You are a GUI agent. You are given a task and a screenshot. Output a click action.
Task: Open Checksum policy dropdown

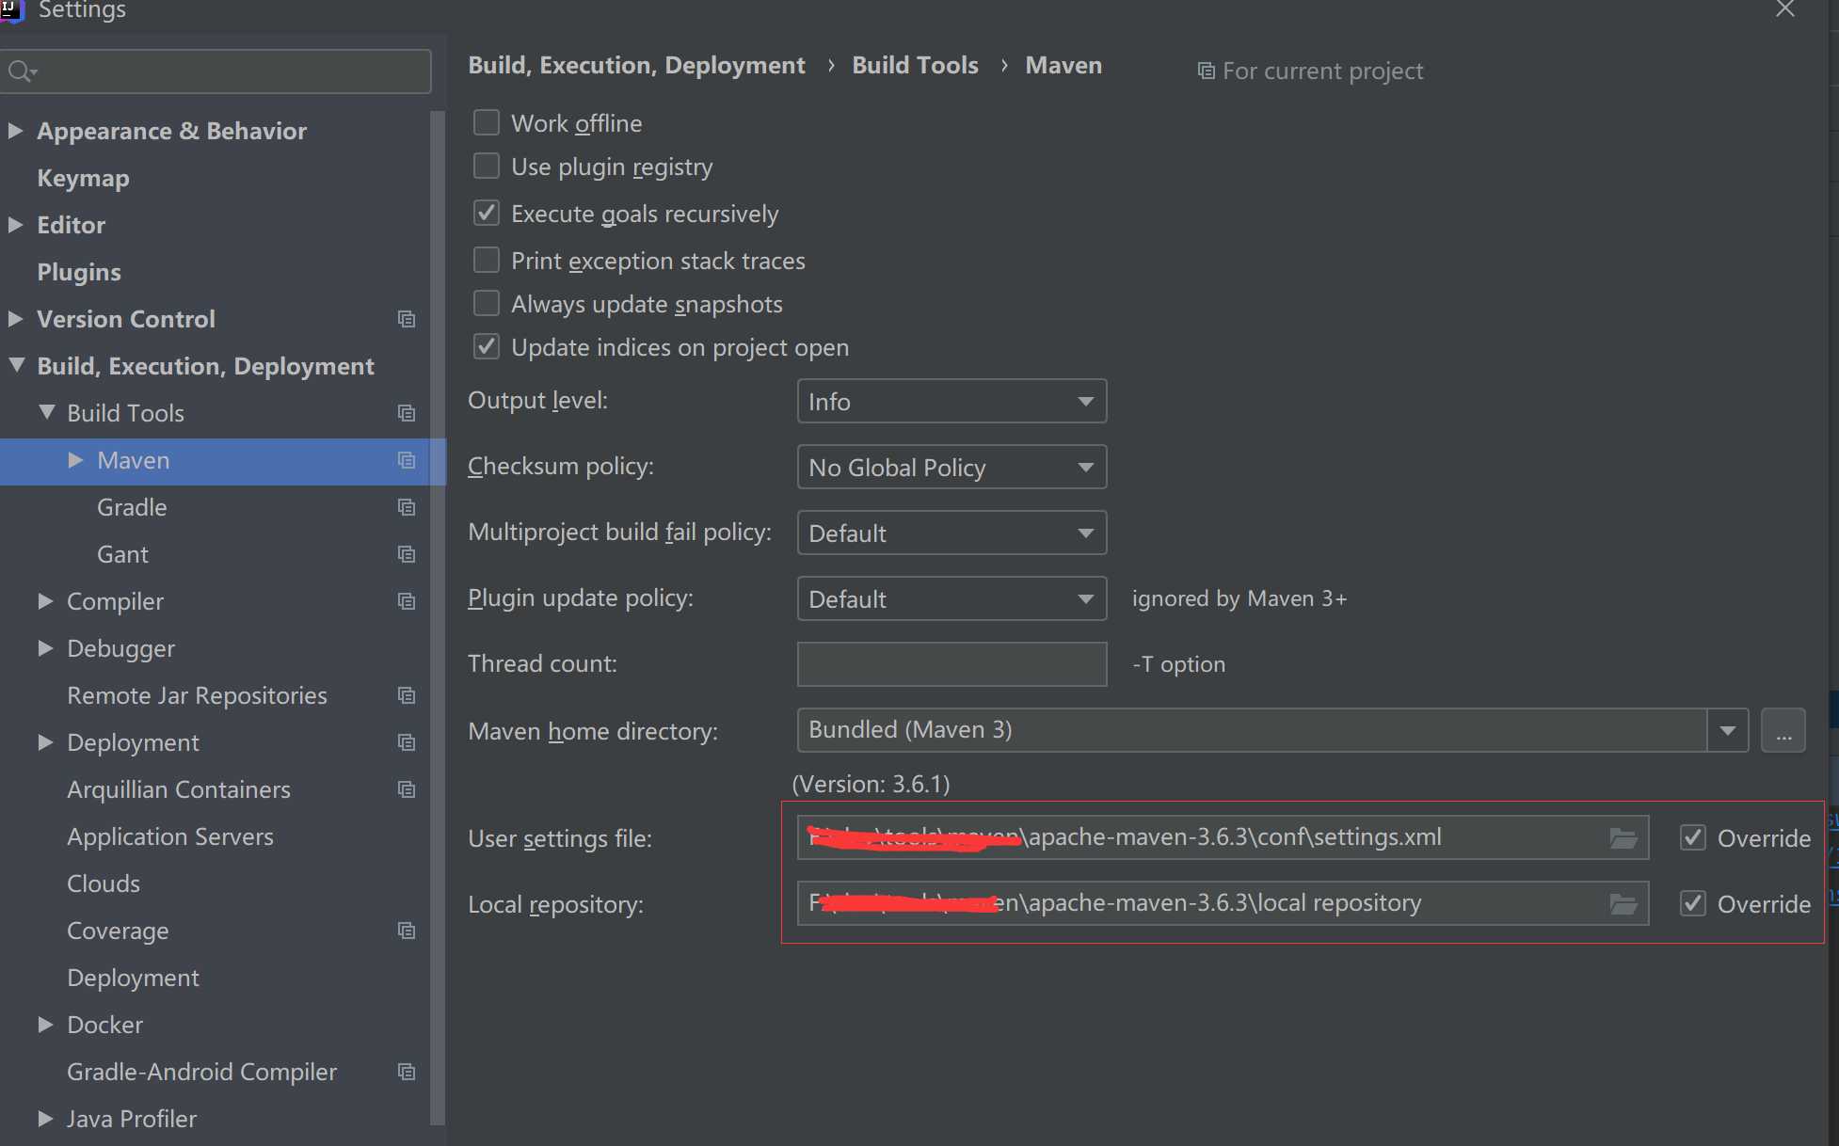tap(951, 468)
